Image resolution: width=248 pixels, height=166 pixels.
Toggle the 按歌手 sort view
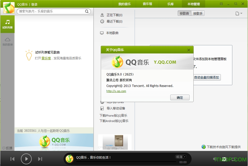click(x=198, y=13)
